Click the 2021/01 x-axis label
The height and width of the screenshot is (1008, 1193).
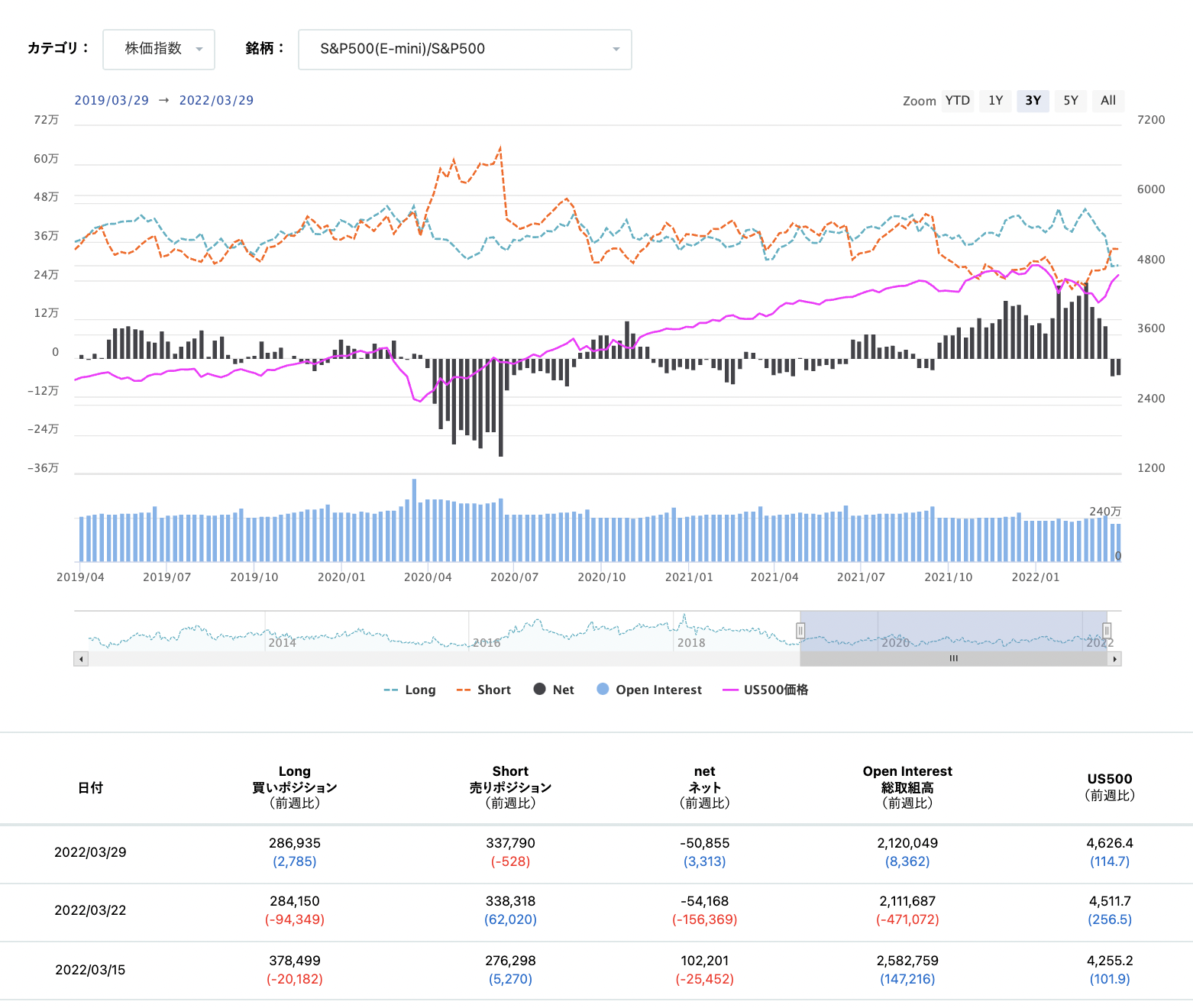pos(689,577)
